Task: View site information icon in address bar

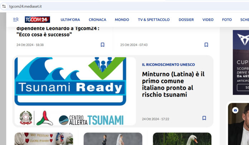Action: (x=4, y=6)
